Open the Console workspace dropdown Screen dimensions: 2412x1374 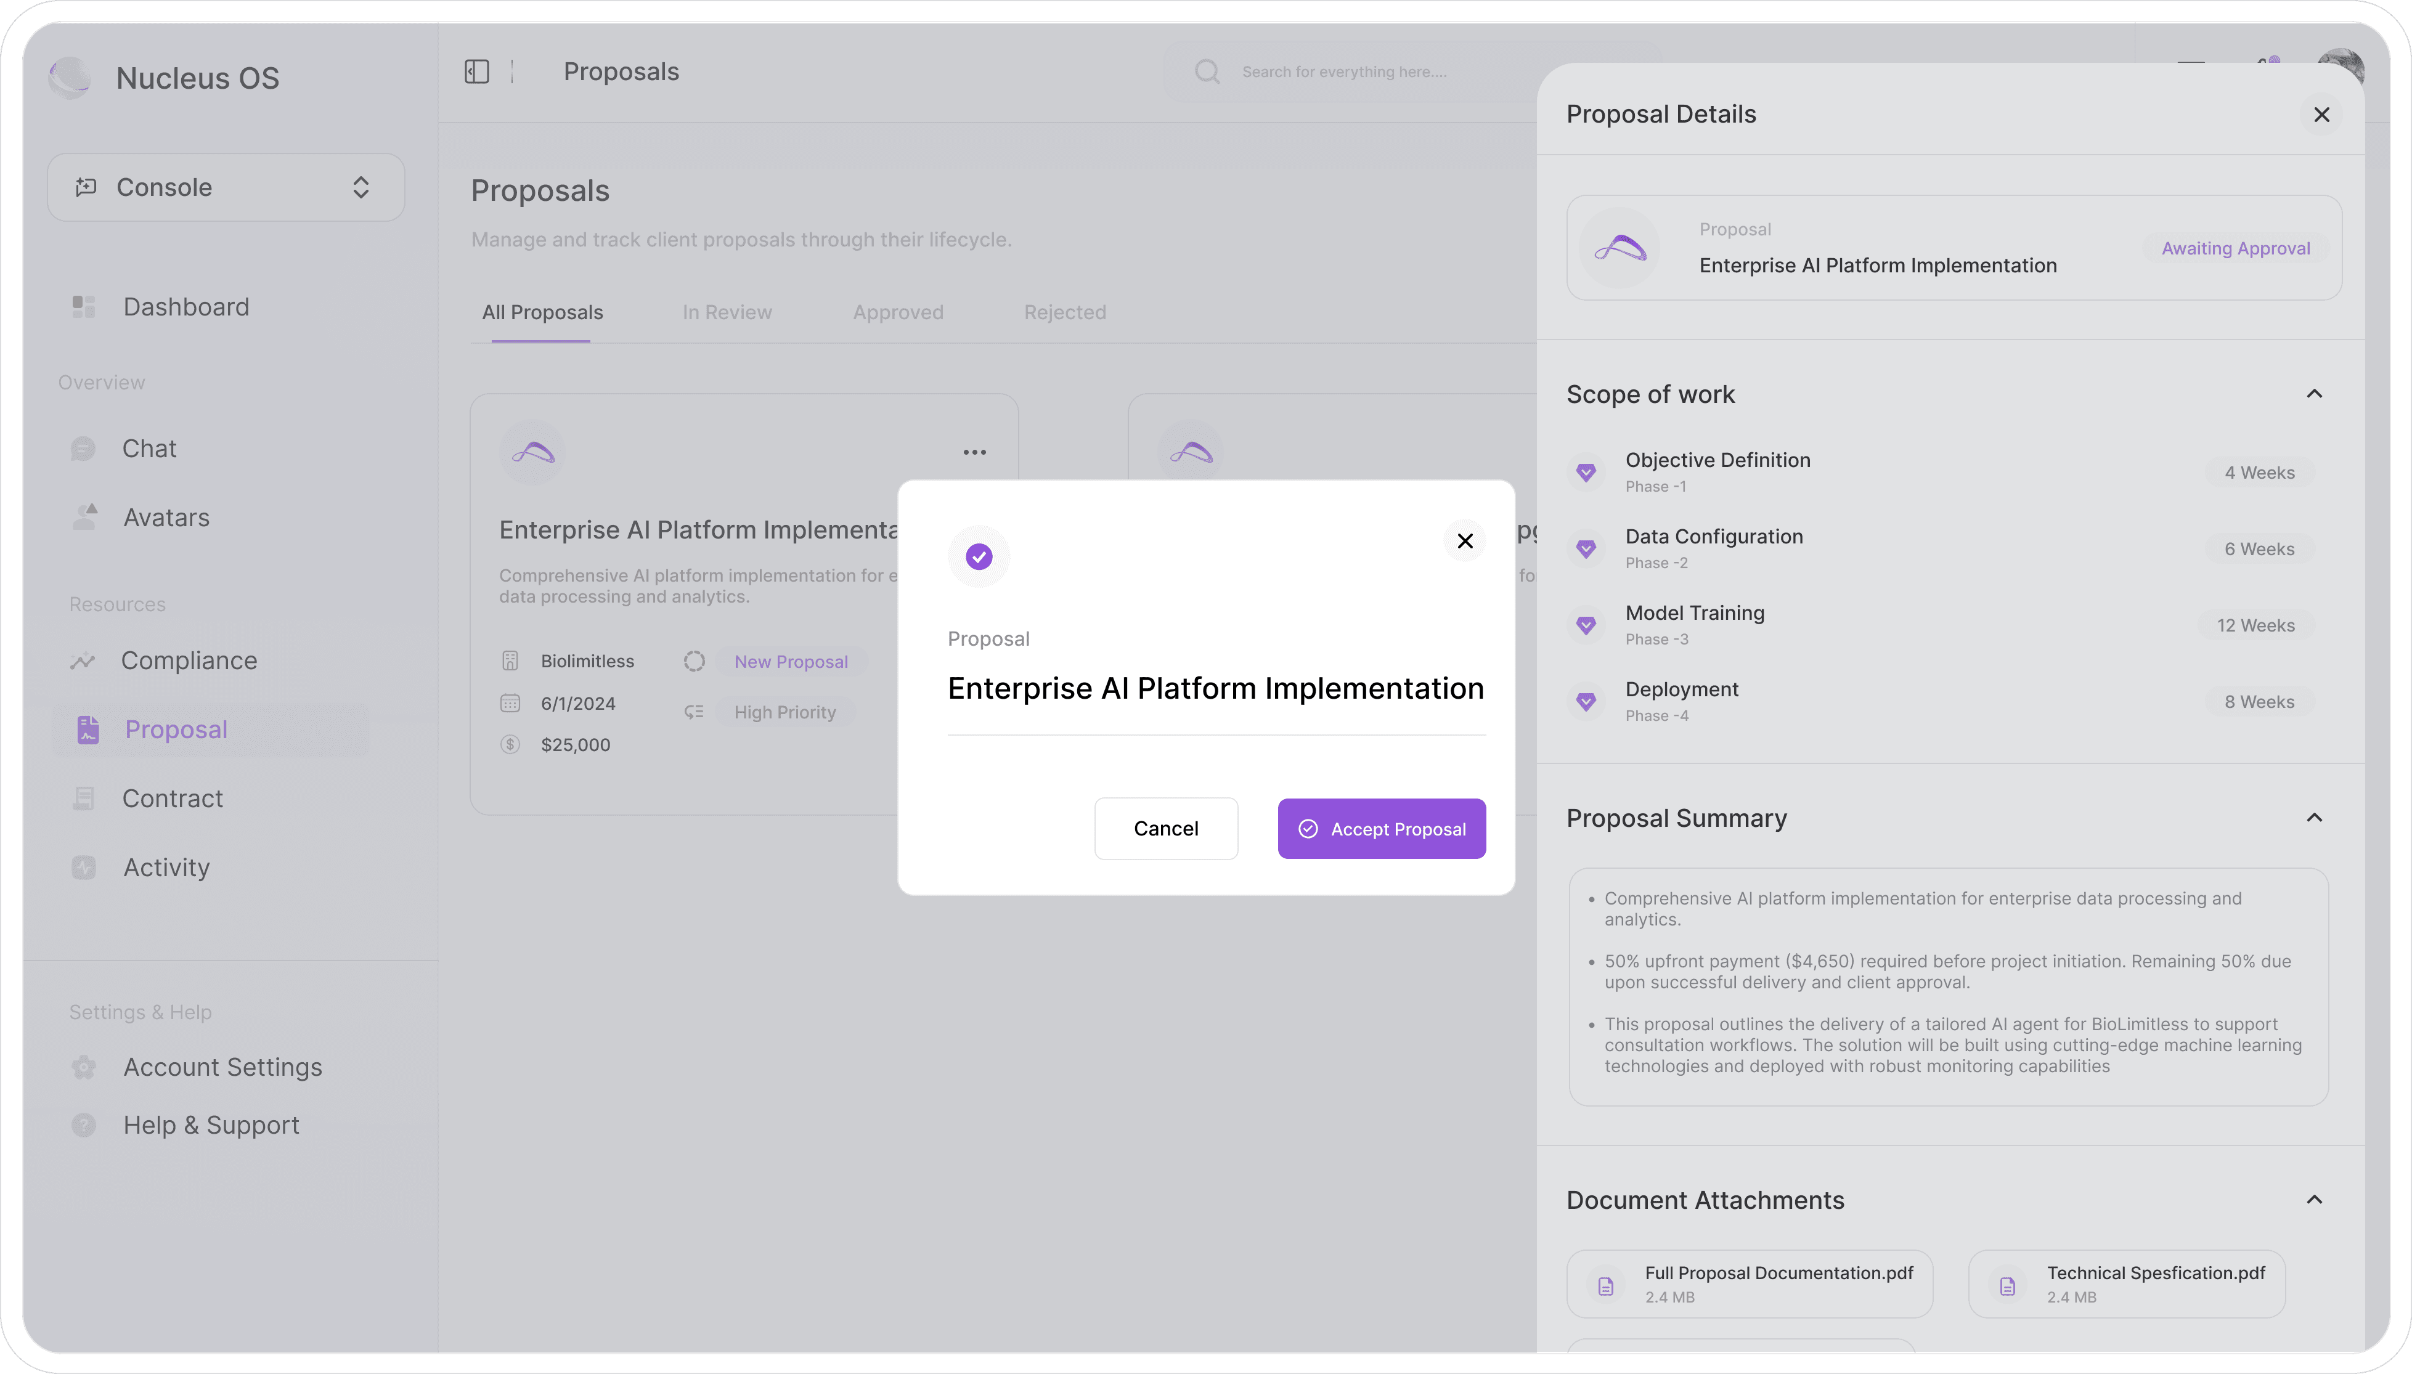[x=226, y=187]
